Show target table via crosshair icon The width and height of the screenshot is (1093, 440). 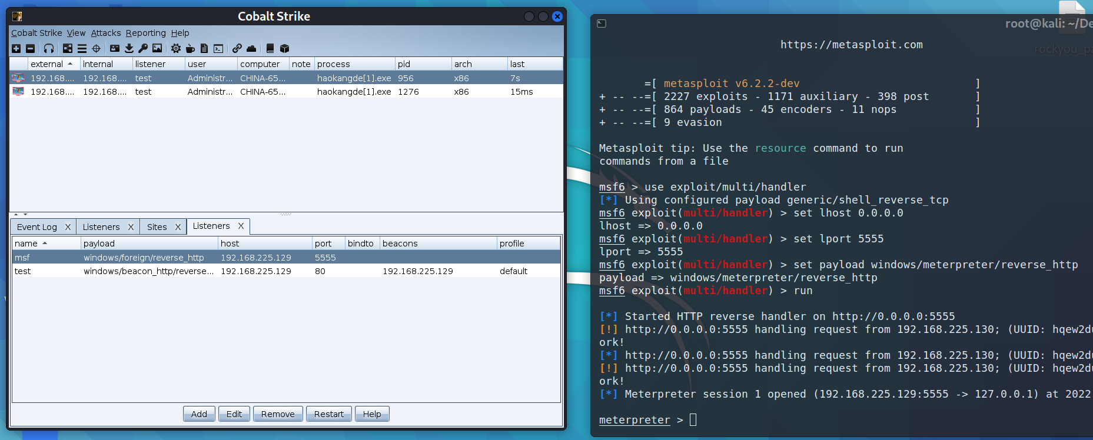click(97, 49)
